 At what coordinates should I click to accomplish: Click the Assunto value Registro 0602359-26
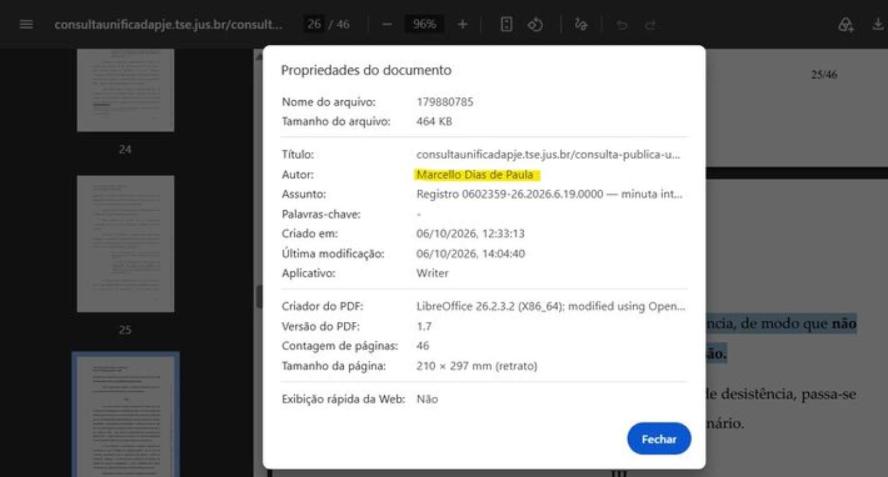coord(550,194)
